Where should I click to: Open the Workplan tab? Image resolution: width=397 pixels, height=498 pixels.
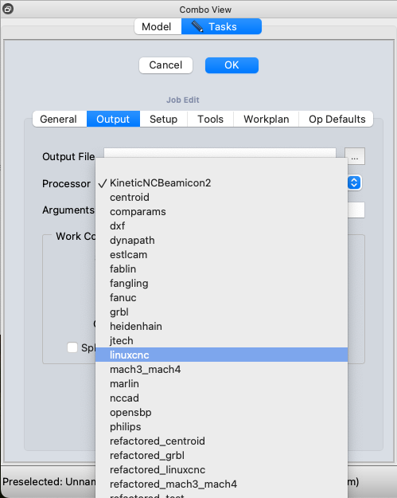[x=267, y=119]
